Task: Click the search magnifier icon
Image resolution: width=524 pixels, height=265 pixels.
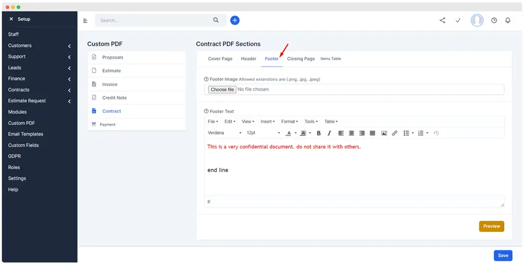Action: [x=216, y=20]
